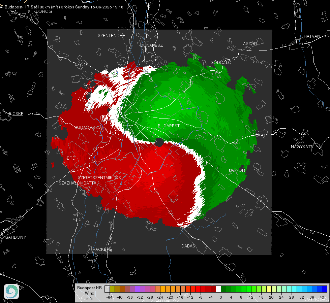Click the -36 legend scale value
The image size is (330, 303).
pos(130,297)
